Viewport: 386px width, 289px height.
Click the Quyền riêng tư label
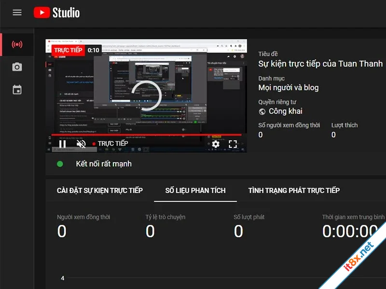tap(277, 102)
